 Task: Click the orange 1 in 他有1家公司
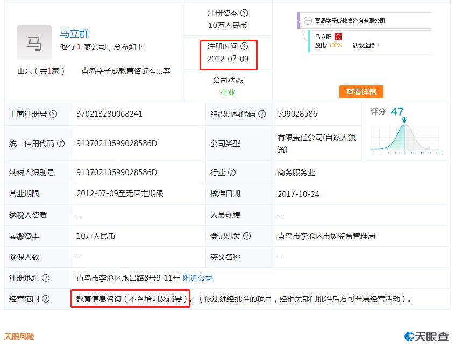coord(74,46)
